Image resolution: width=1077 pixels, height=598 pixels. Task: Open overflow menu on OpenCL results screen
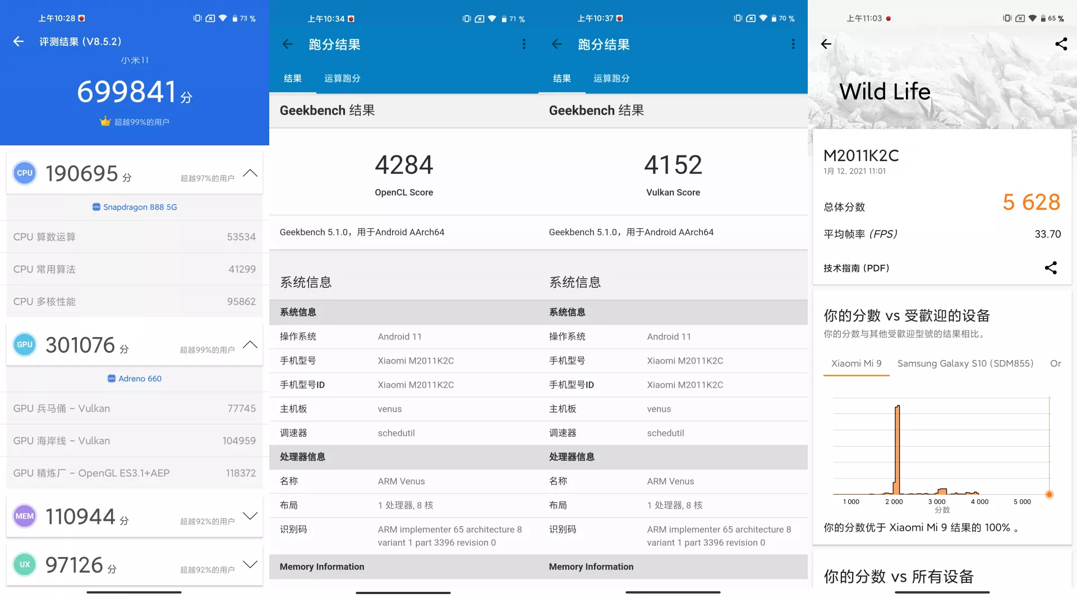coord(524,44)
